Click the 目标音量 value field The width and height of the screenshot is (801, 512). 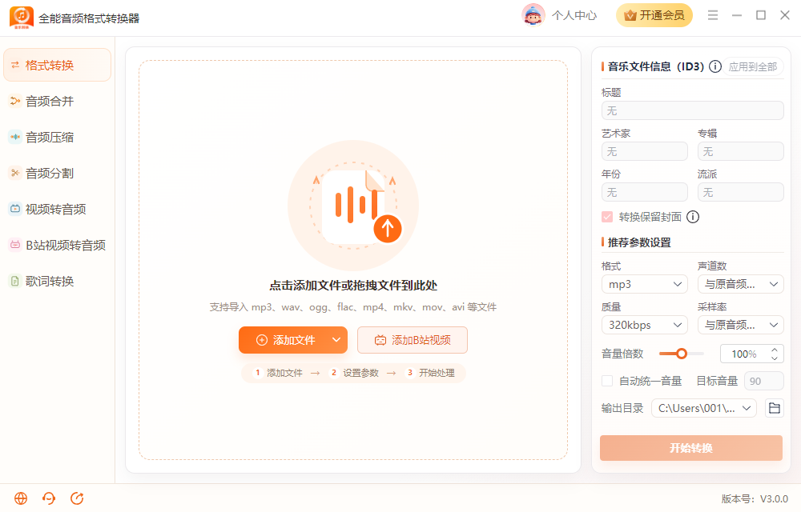(764, 381)
